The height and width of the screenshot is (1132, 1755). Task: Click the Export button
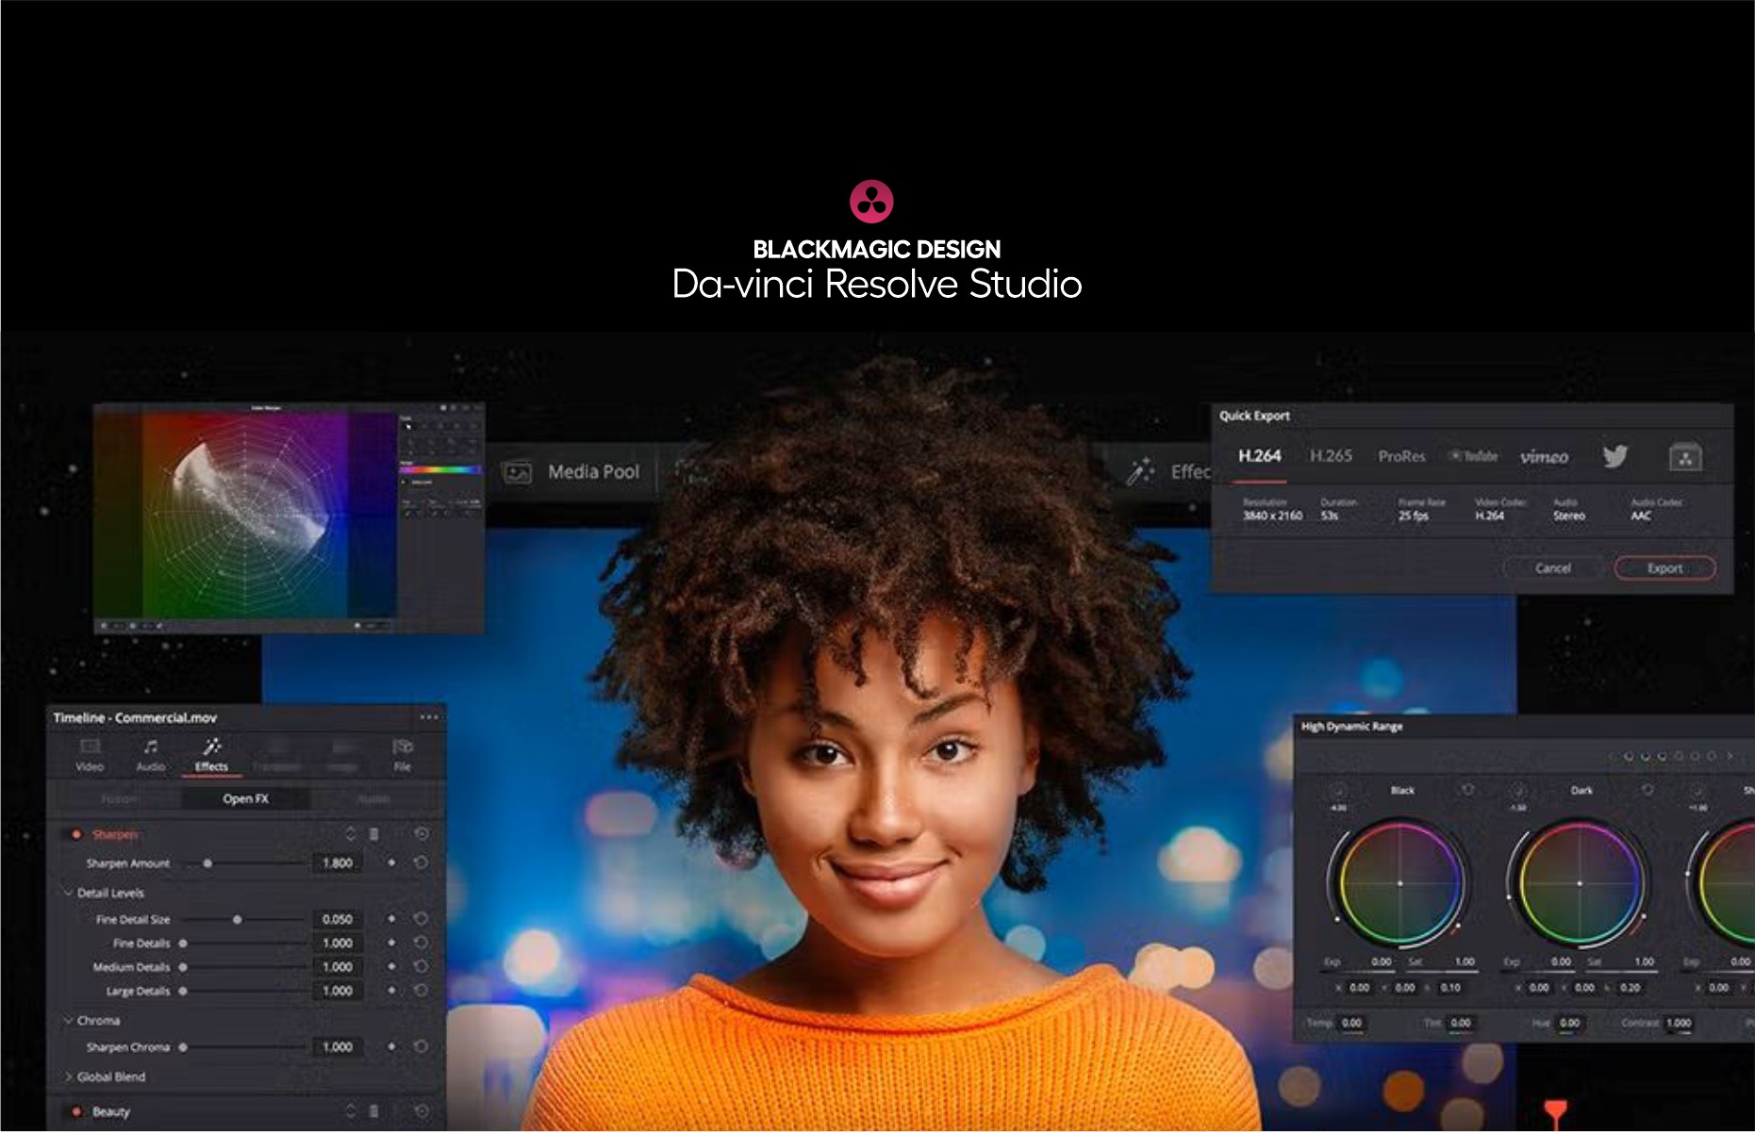tap(1664, 568)
